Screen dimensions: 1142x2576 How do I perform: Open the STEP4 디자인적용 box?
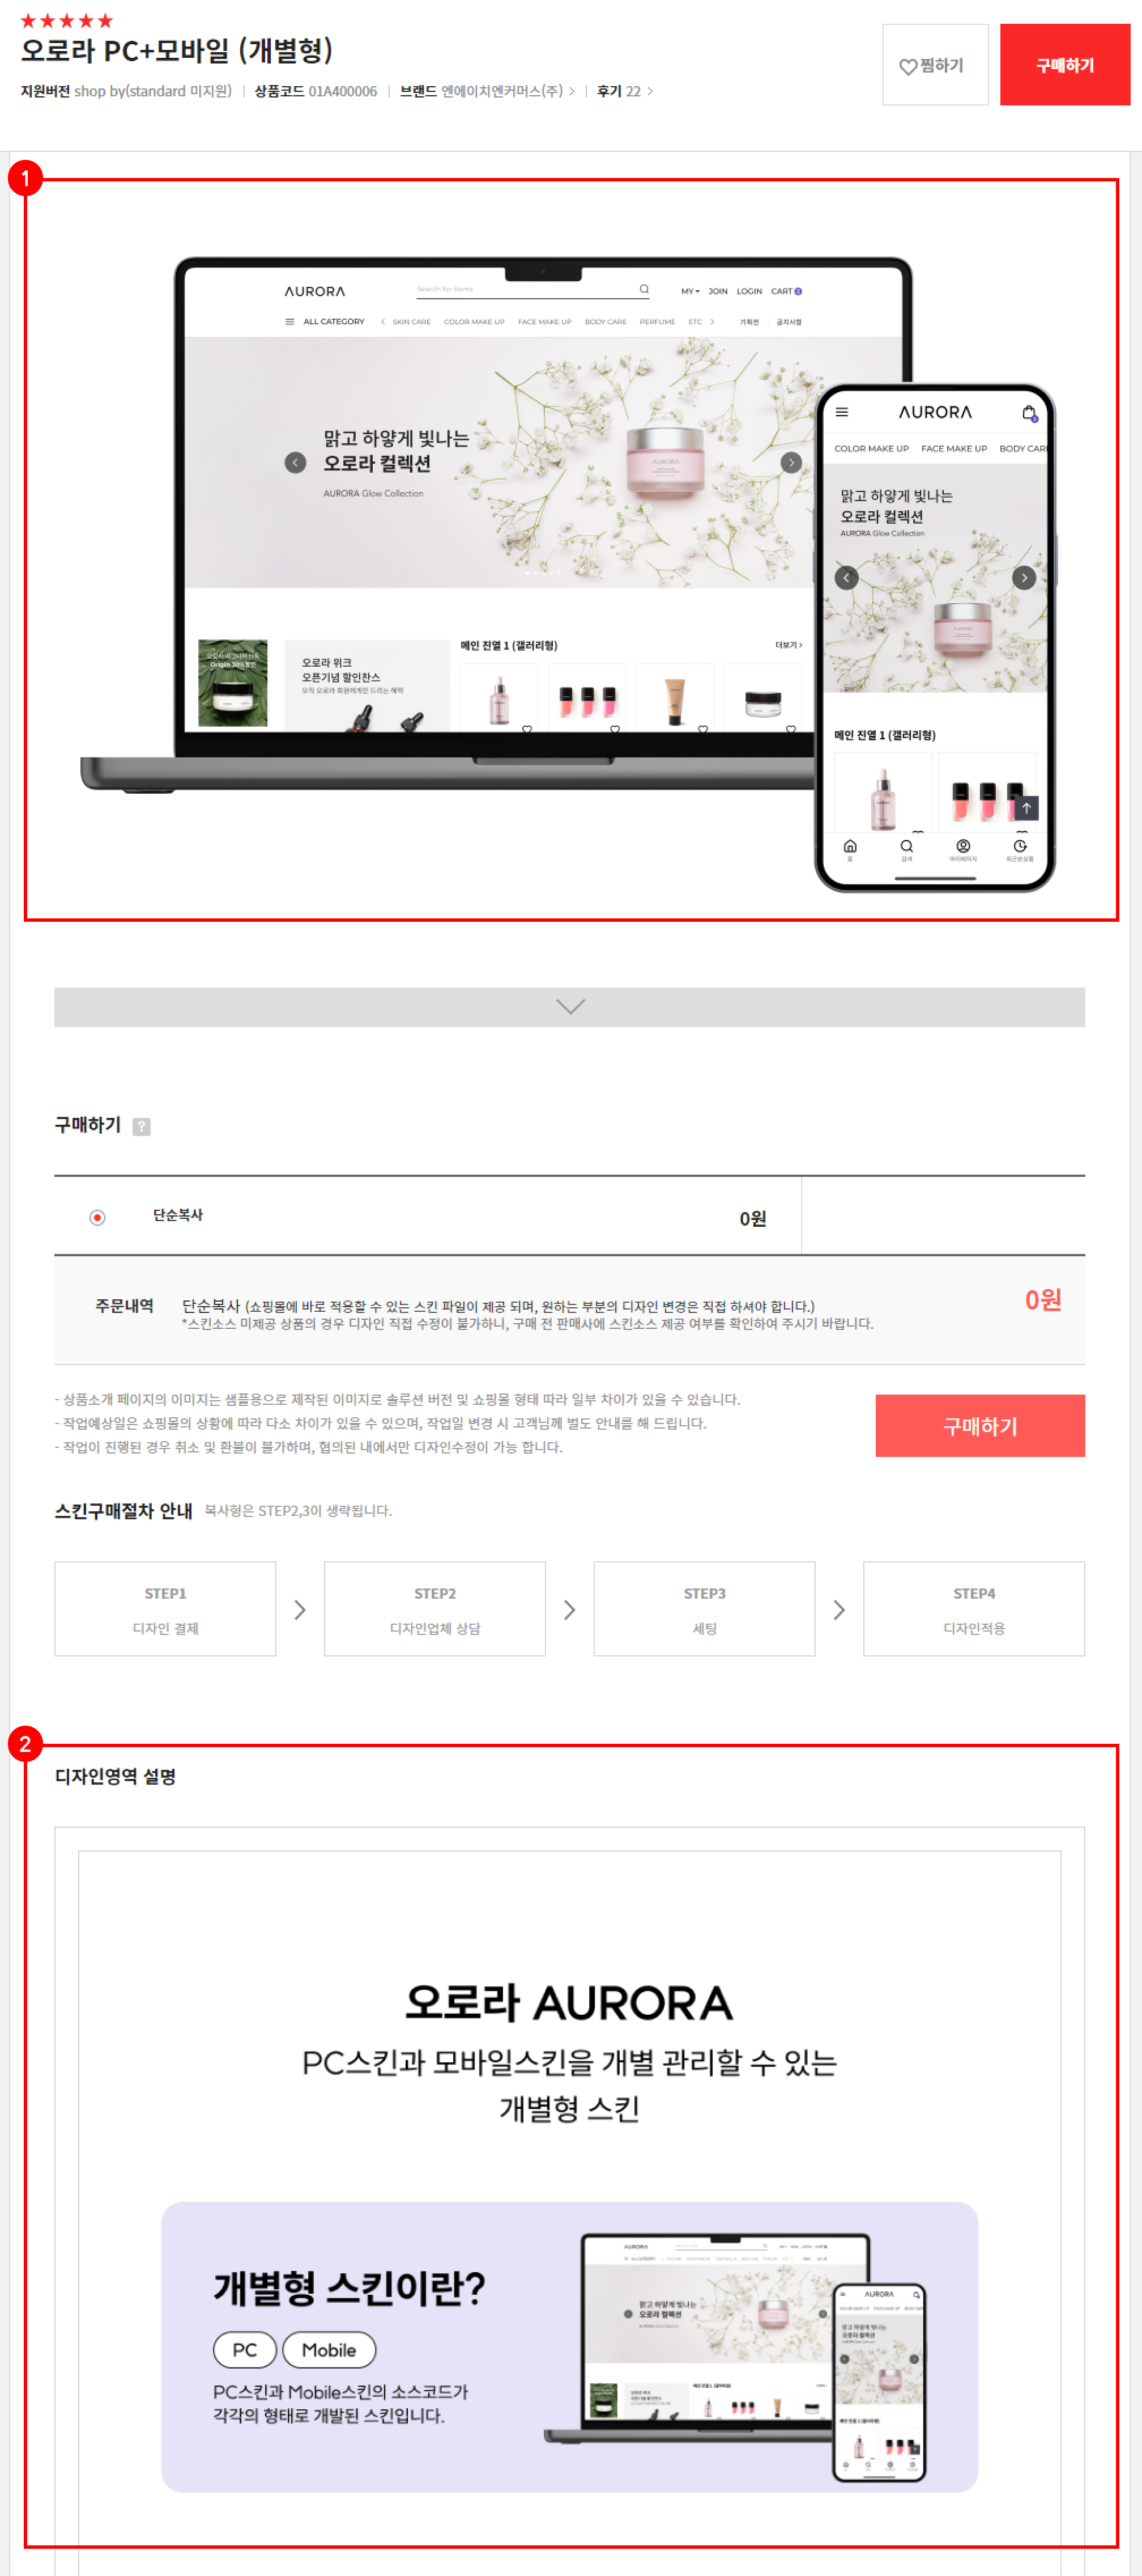click(974, 1609)
